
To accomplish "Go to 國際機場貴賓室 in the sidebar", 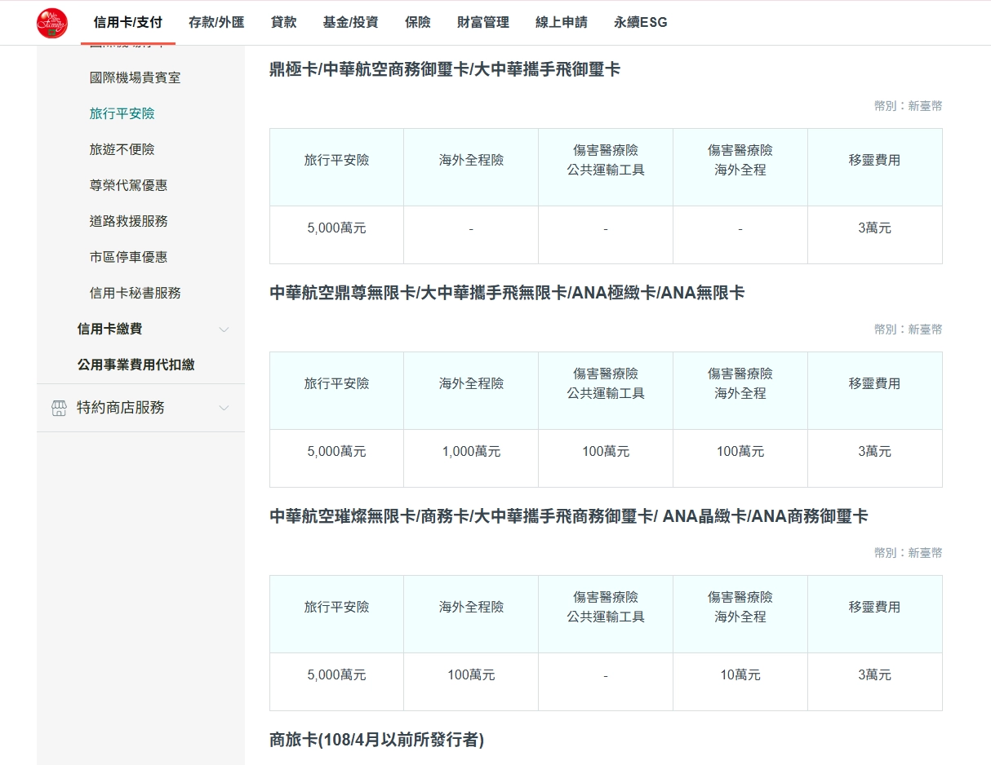I will point(135,77).
